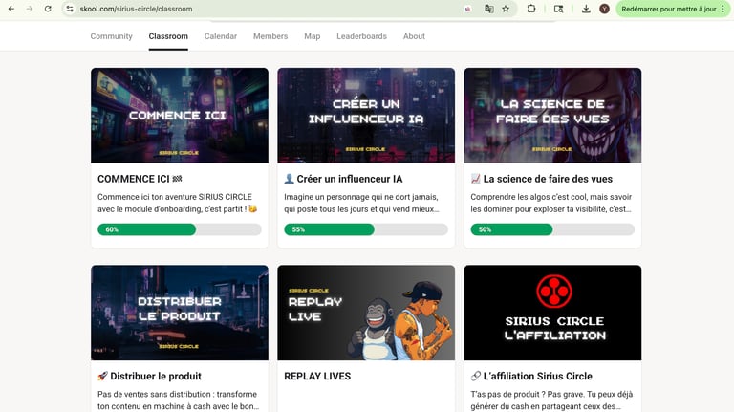Image resolution: width=734 pixels, height=412 pixels.
Task: Select the Classroom tab
Action: 168,36
